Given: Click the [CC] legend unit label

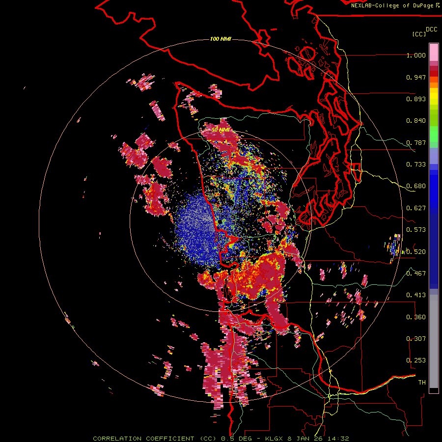Looking at the screenshot, I should click(419, 34).
